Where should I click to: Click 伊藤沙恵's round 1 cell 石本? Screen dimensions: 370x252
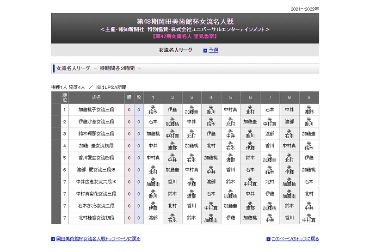tap(153, 122)
